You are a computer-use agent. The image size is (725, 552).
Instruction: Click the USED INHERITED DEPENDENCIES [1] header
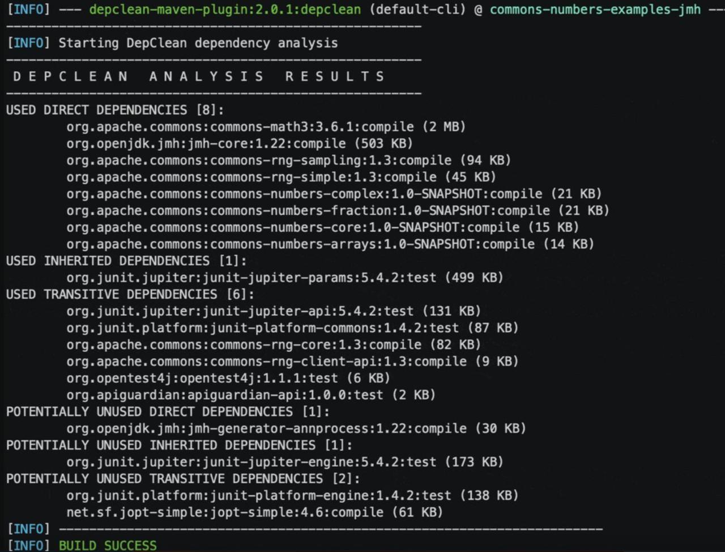tap(126, 261)
